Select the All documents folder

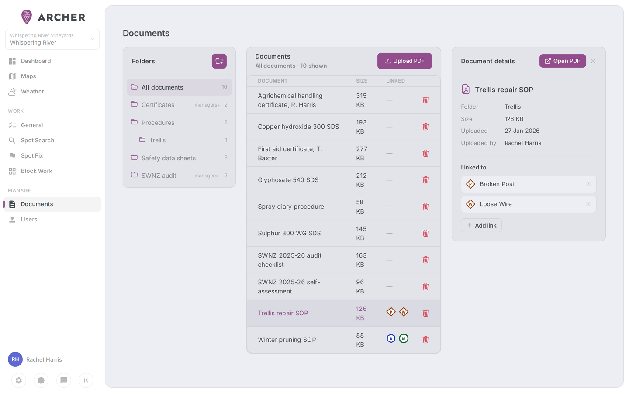tap(179, 87)
